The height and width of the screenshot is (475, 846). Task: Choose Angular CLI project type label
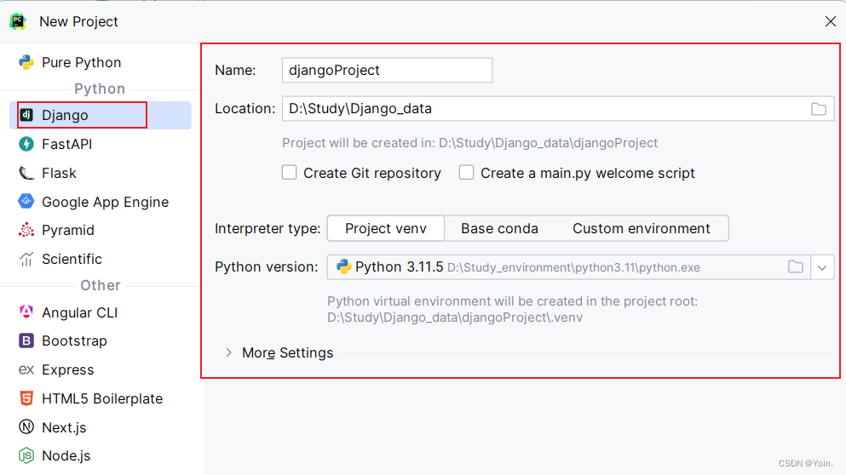click(x=80, y=312)
